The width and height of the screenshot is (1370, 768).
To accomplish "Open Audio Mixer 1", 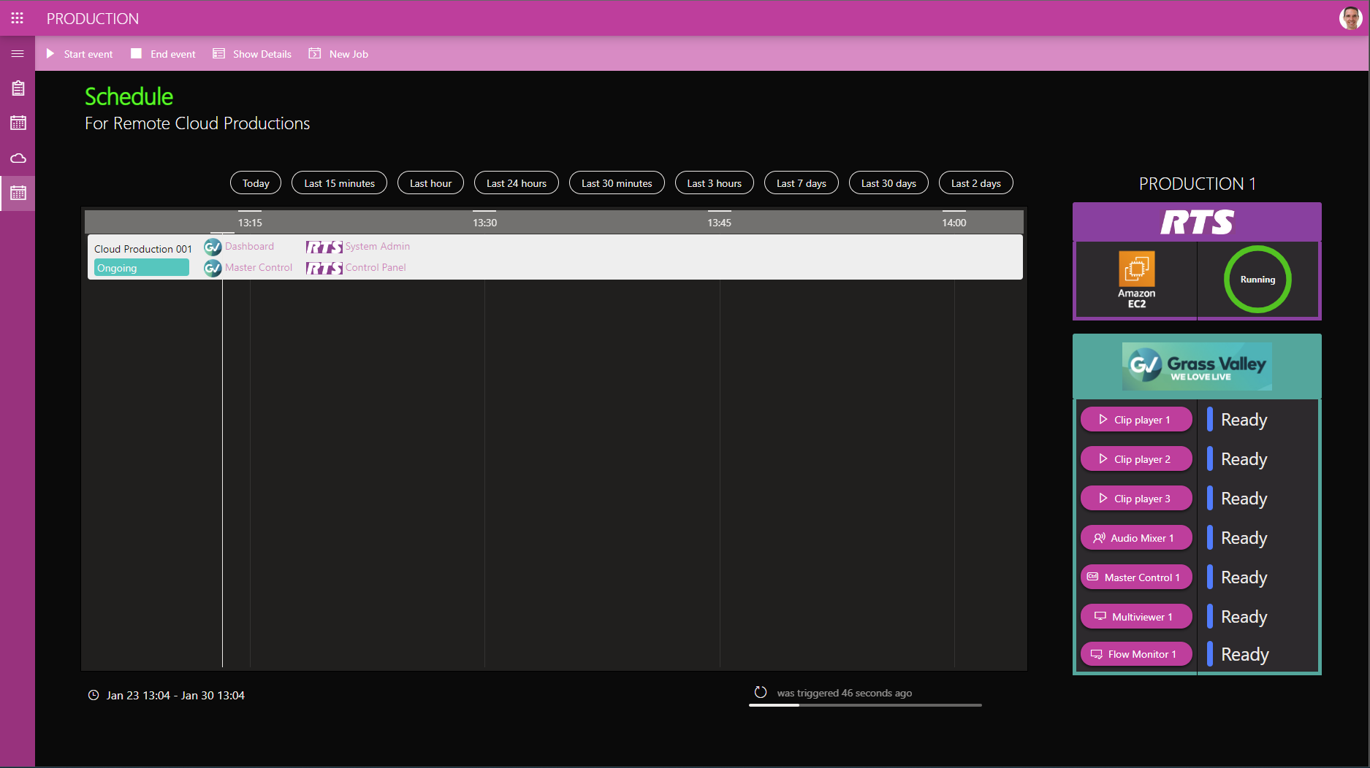I will (1136, 538).
